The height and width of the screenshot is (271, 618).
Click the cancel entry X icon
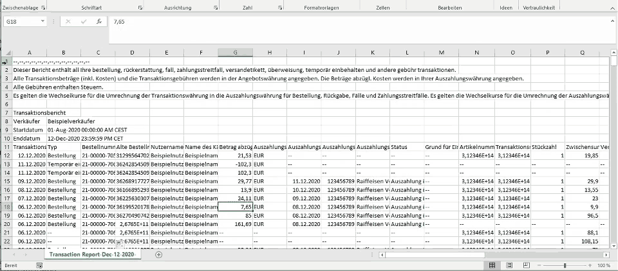(68, 21)
